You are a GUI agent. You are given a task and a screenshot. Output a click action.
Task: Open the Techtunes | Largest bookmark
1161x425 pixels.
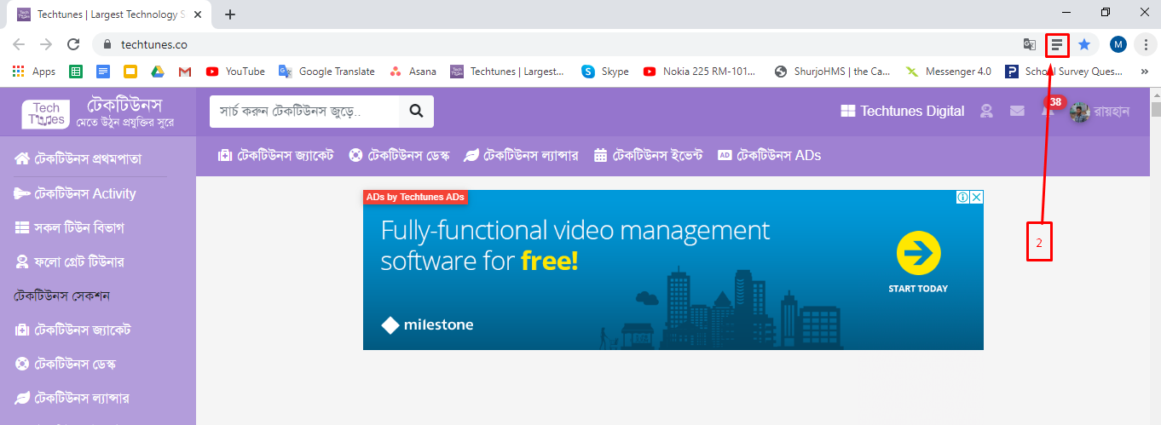point(507,72)
